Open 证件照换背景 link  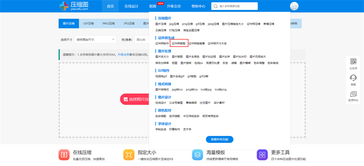click(197, 43)
